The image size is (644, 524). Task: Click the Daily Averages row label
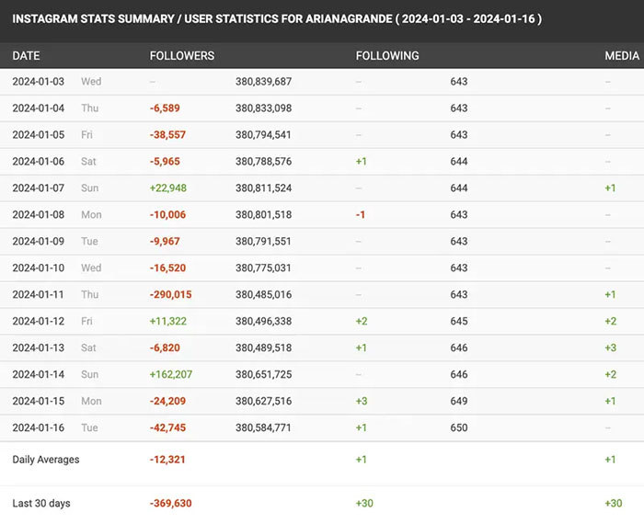[x=46, y=460]
